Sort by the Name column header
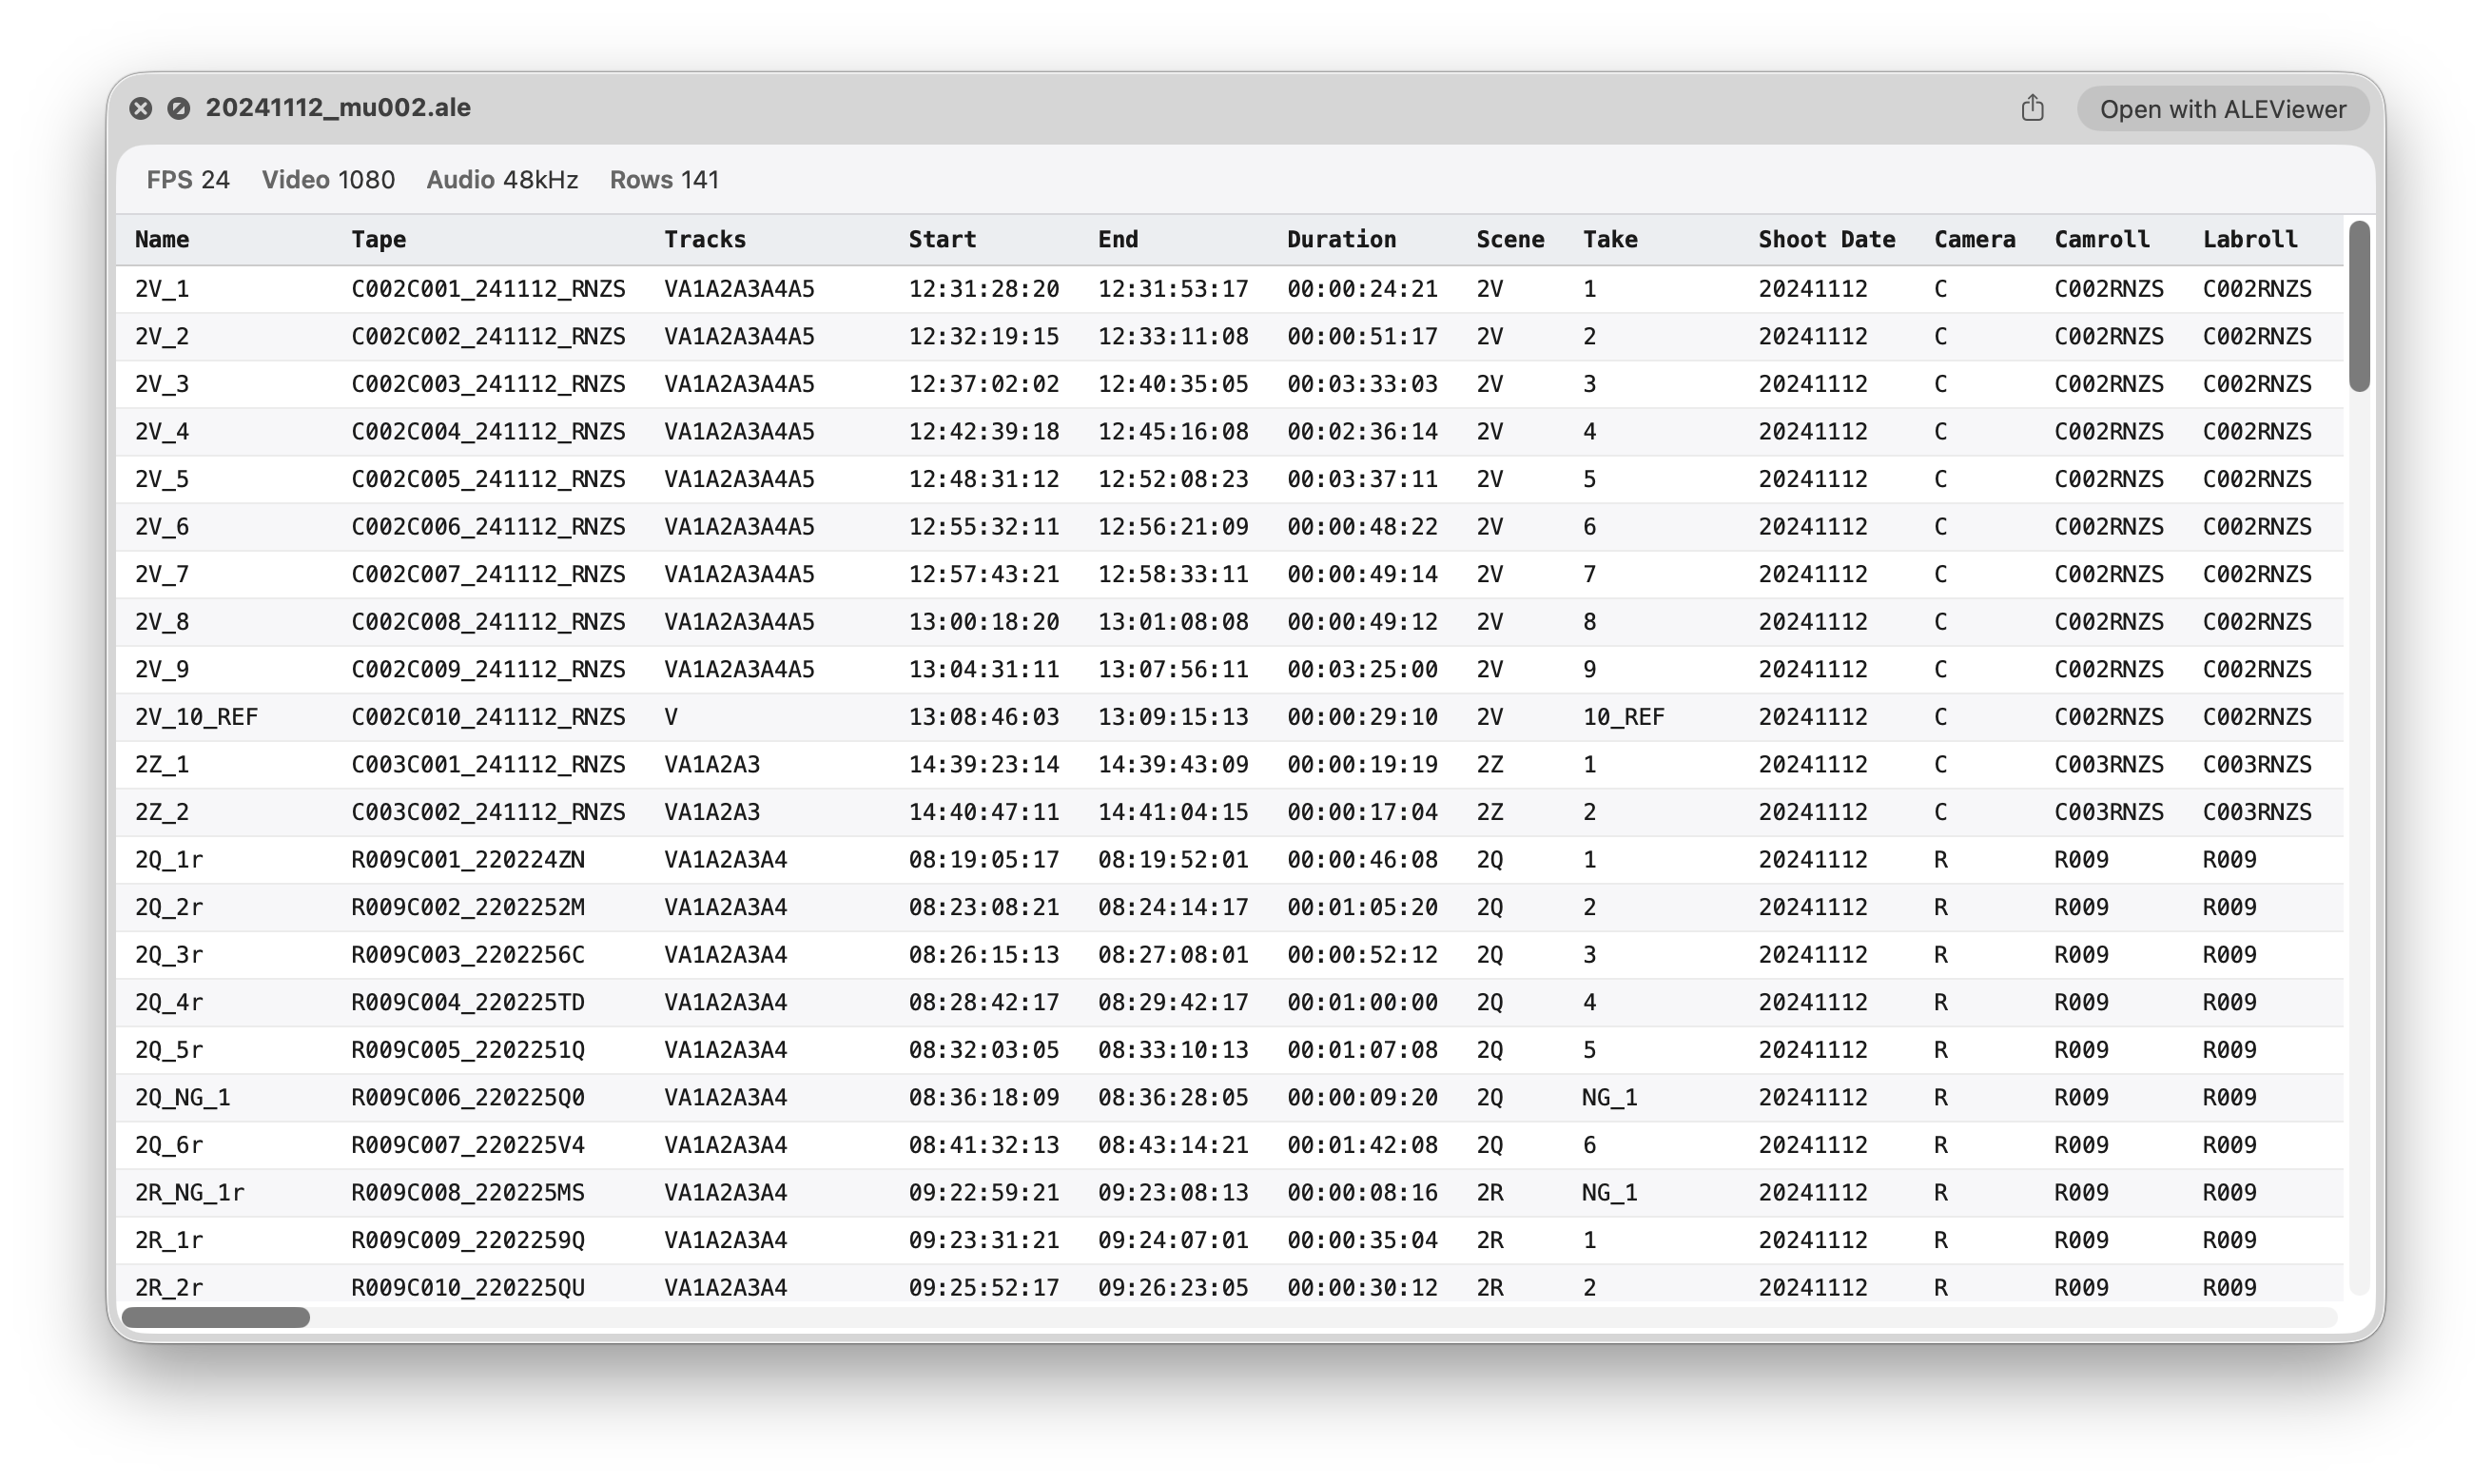Screen dimensions: 2492x1484 click(162, 239)
